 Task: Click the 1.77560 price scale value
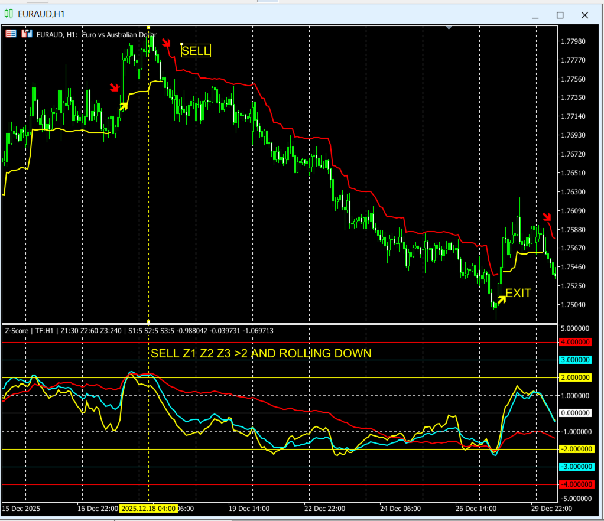(573, 79)
